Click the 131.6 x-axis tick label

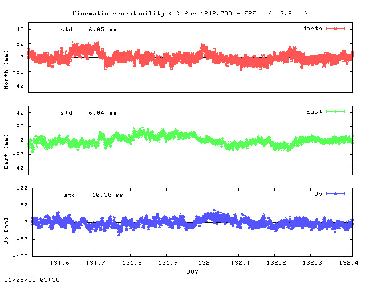pyautogui.click(x=59, y=262)
